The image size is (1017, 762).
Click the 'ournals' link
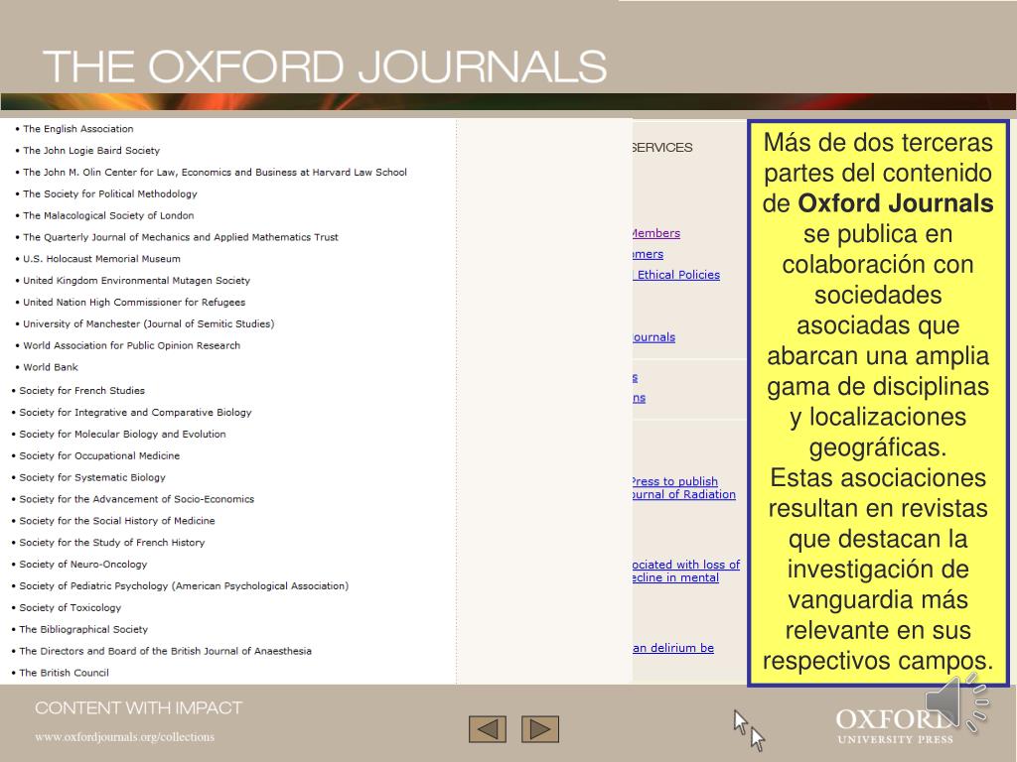click(x=654, y=337)
